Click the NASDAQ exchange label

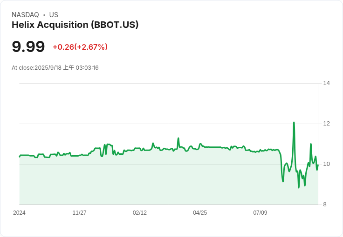[25, 15]
